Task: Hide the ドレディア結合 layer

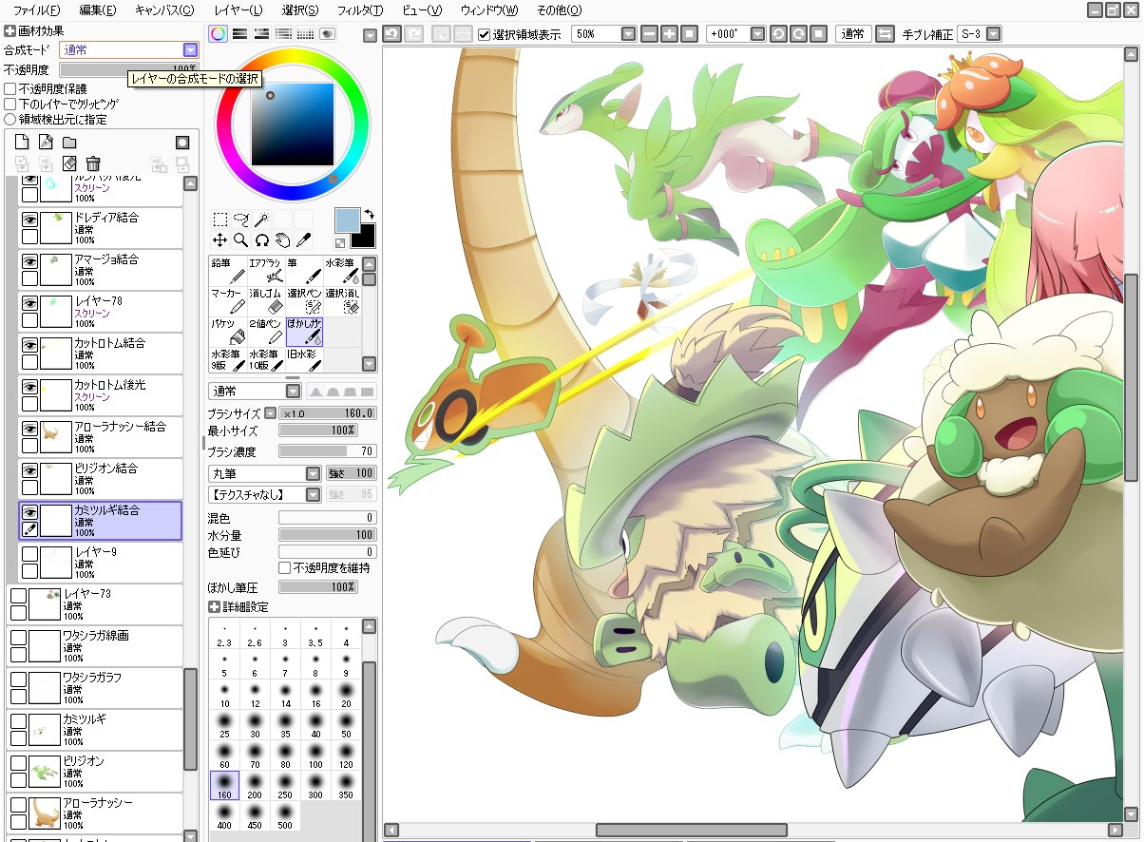Action: (29, 220)
